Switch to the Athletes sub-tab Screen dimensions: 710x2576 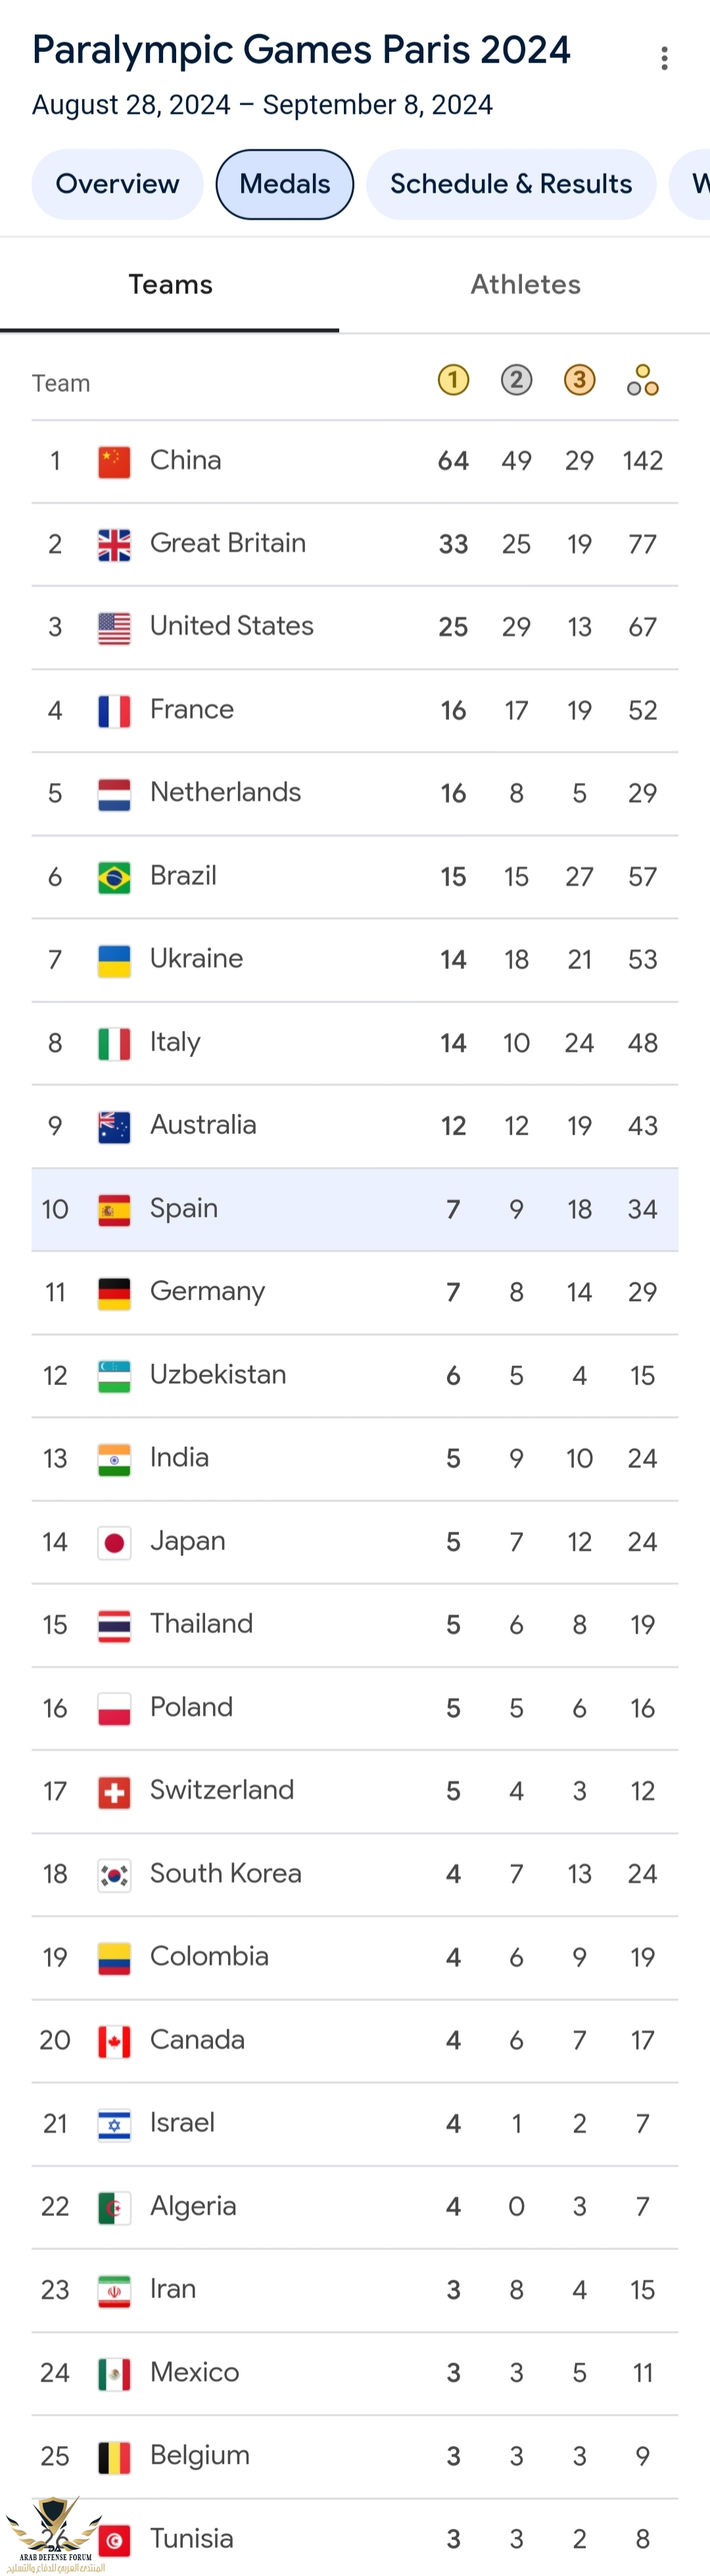(526, 285)
